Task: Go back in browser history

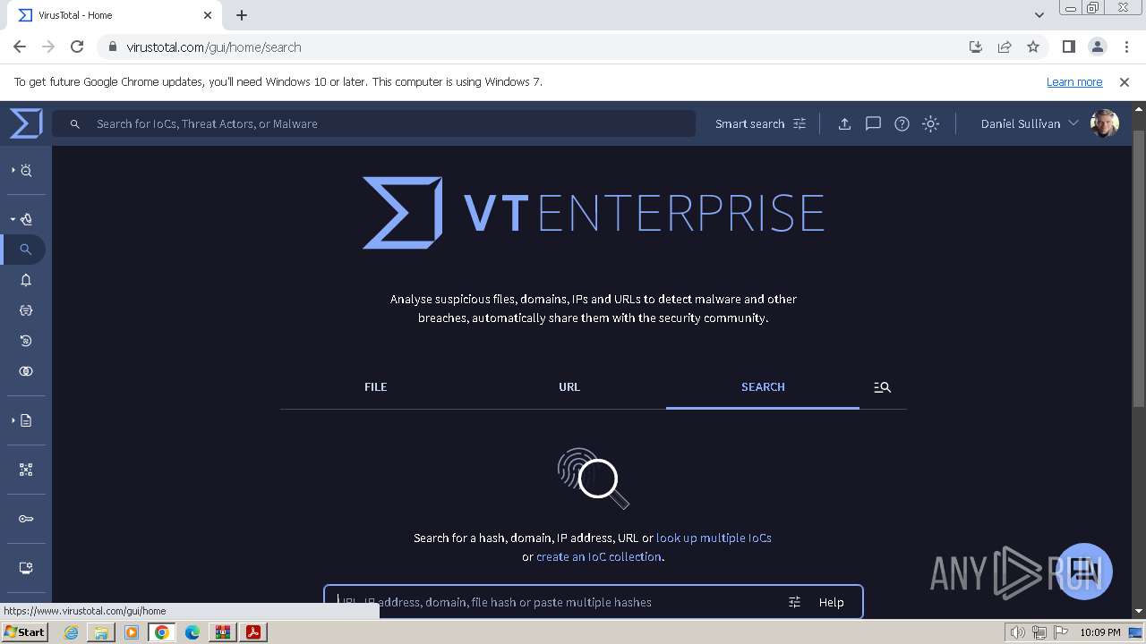Action: (20, 47)
